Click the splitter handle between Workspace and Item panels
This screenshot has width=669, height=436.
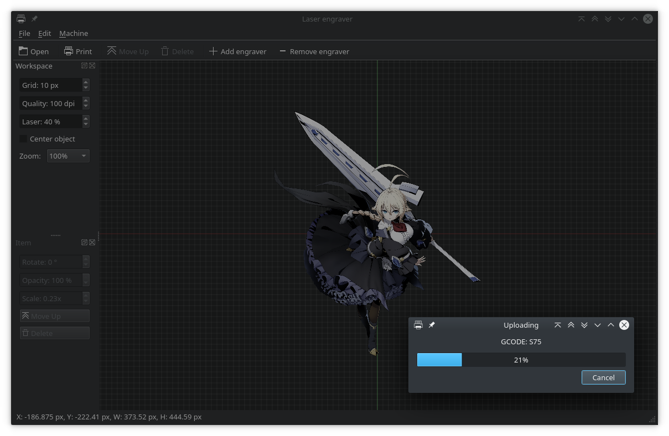55,235
